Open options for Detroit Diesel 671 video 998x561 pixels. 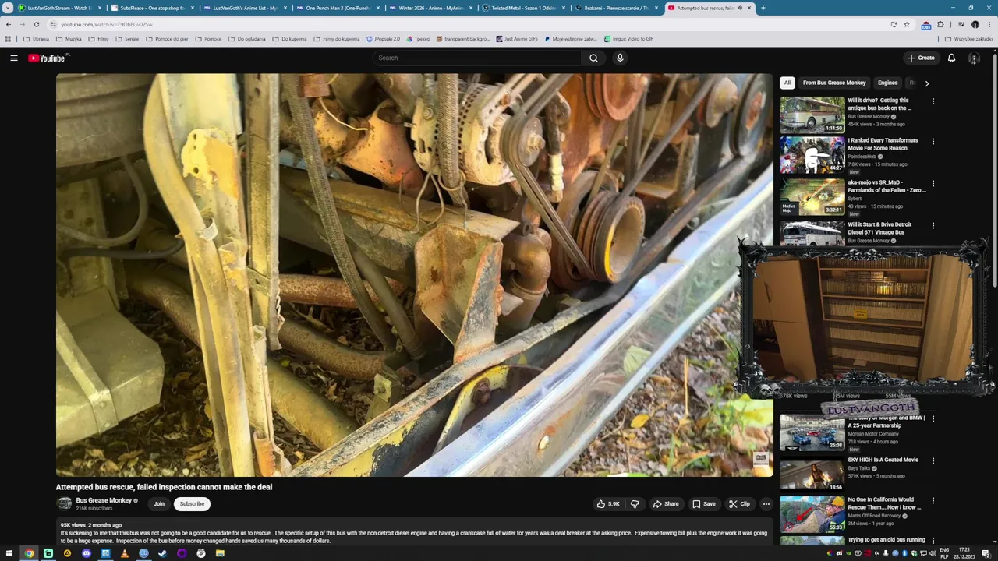coord(933,226)
